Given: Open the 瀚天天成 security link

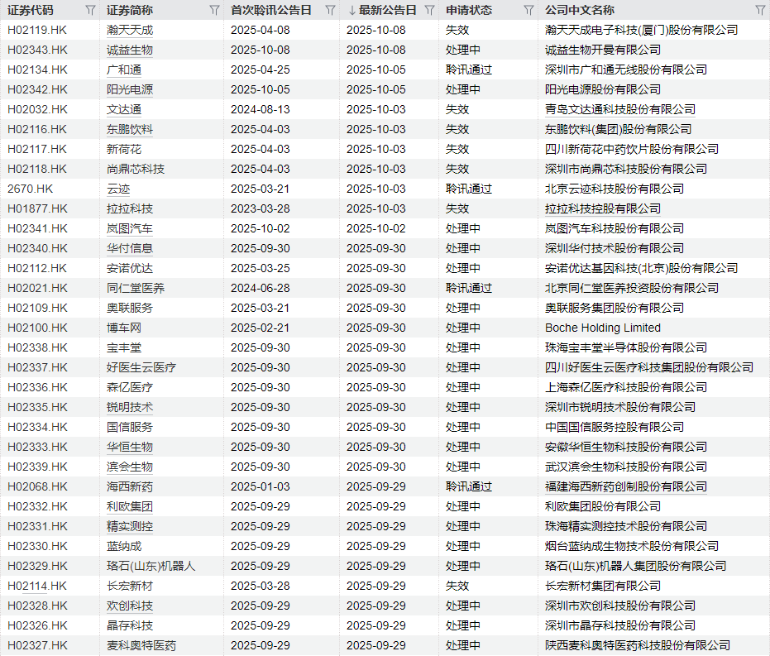Looking at the screenshot, I should (x=130, y=30).
